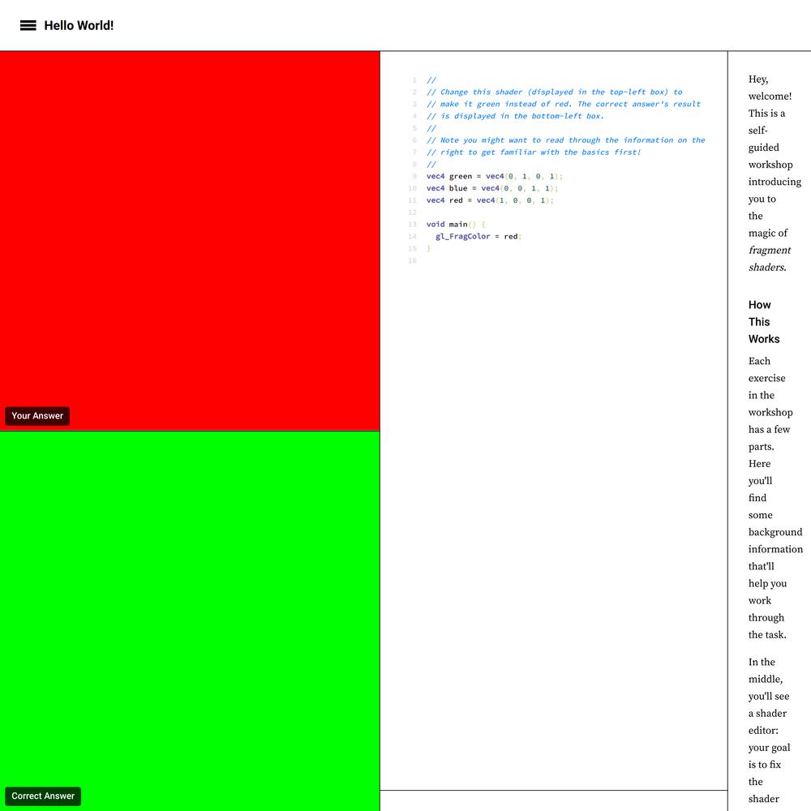Click line number 14 in the gutter
The width and height of the screenshot is (811, 811).
click(x=412, y=236)
